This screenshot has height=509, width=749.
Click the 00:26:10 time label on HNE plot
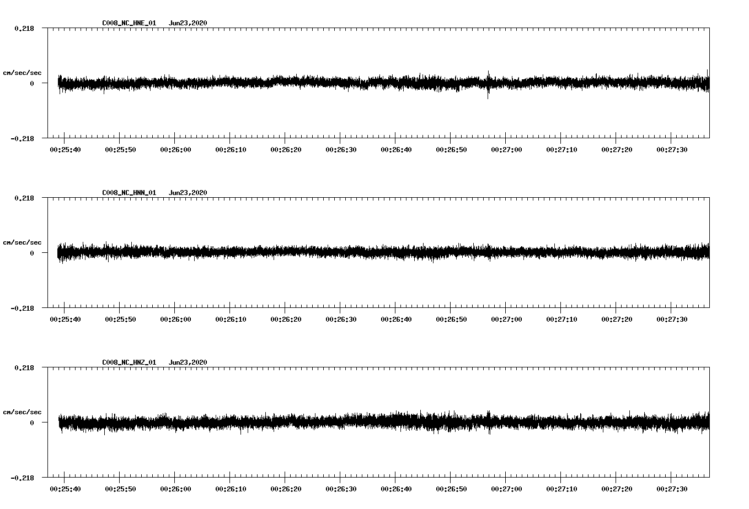(231, 150)
